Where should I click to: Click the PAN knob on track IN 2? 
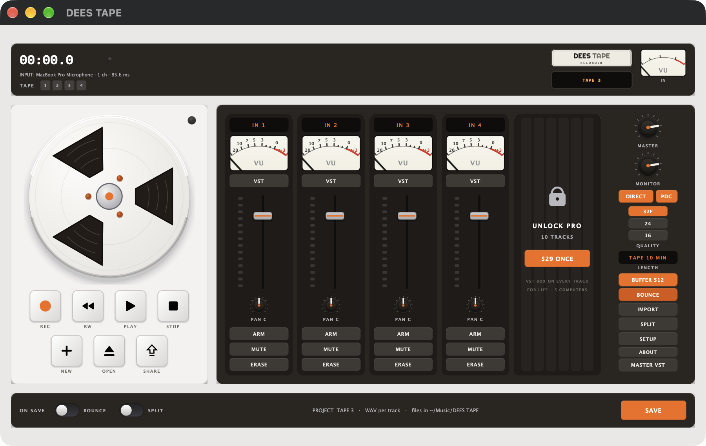pyautogui.click(x=331, y=305)
